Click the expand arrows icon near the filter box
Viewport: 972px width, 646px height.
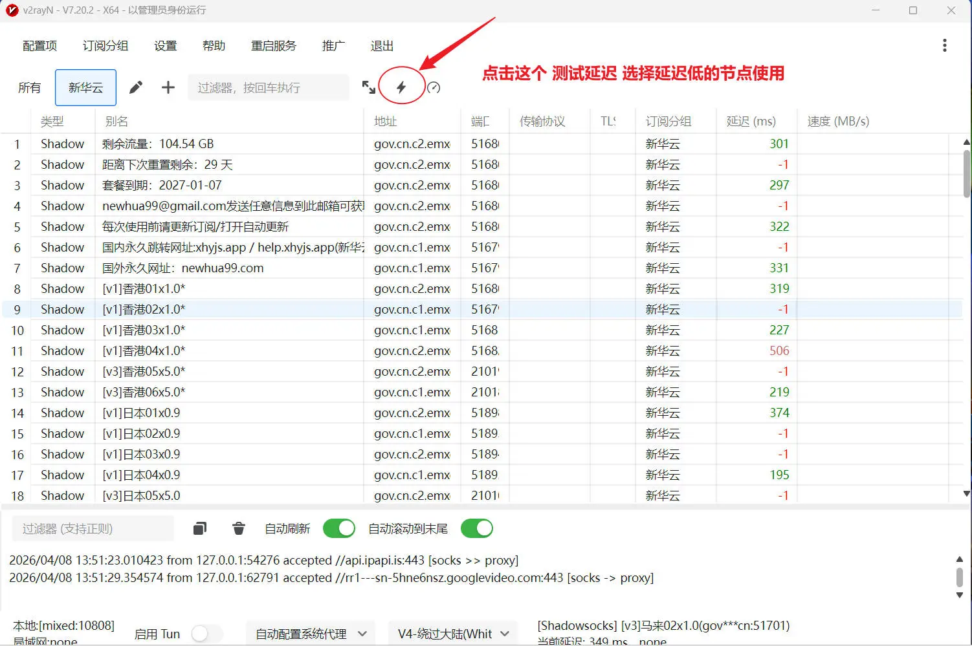(x=369, y=87)
